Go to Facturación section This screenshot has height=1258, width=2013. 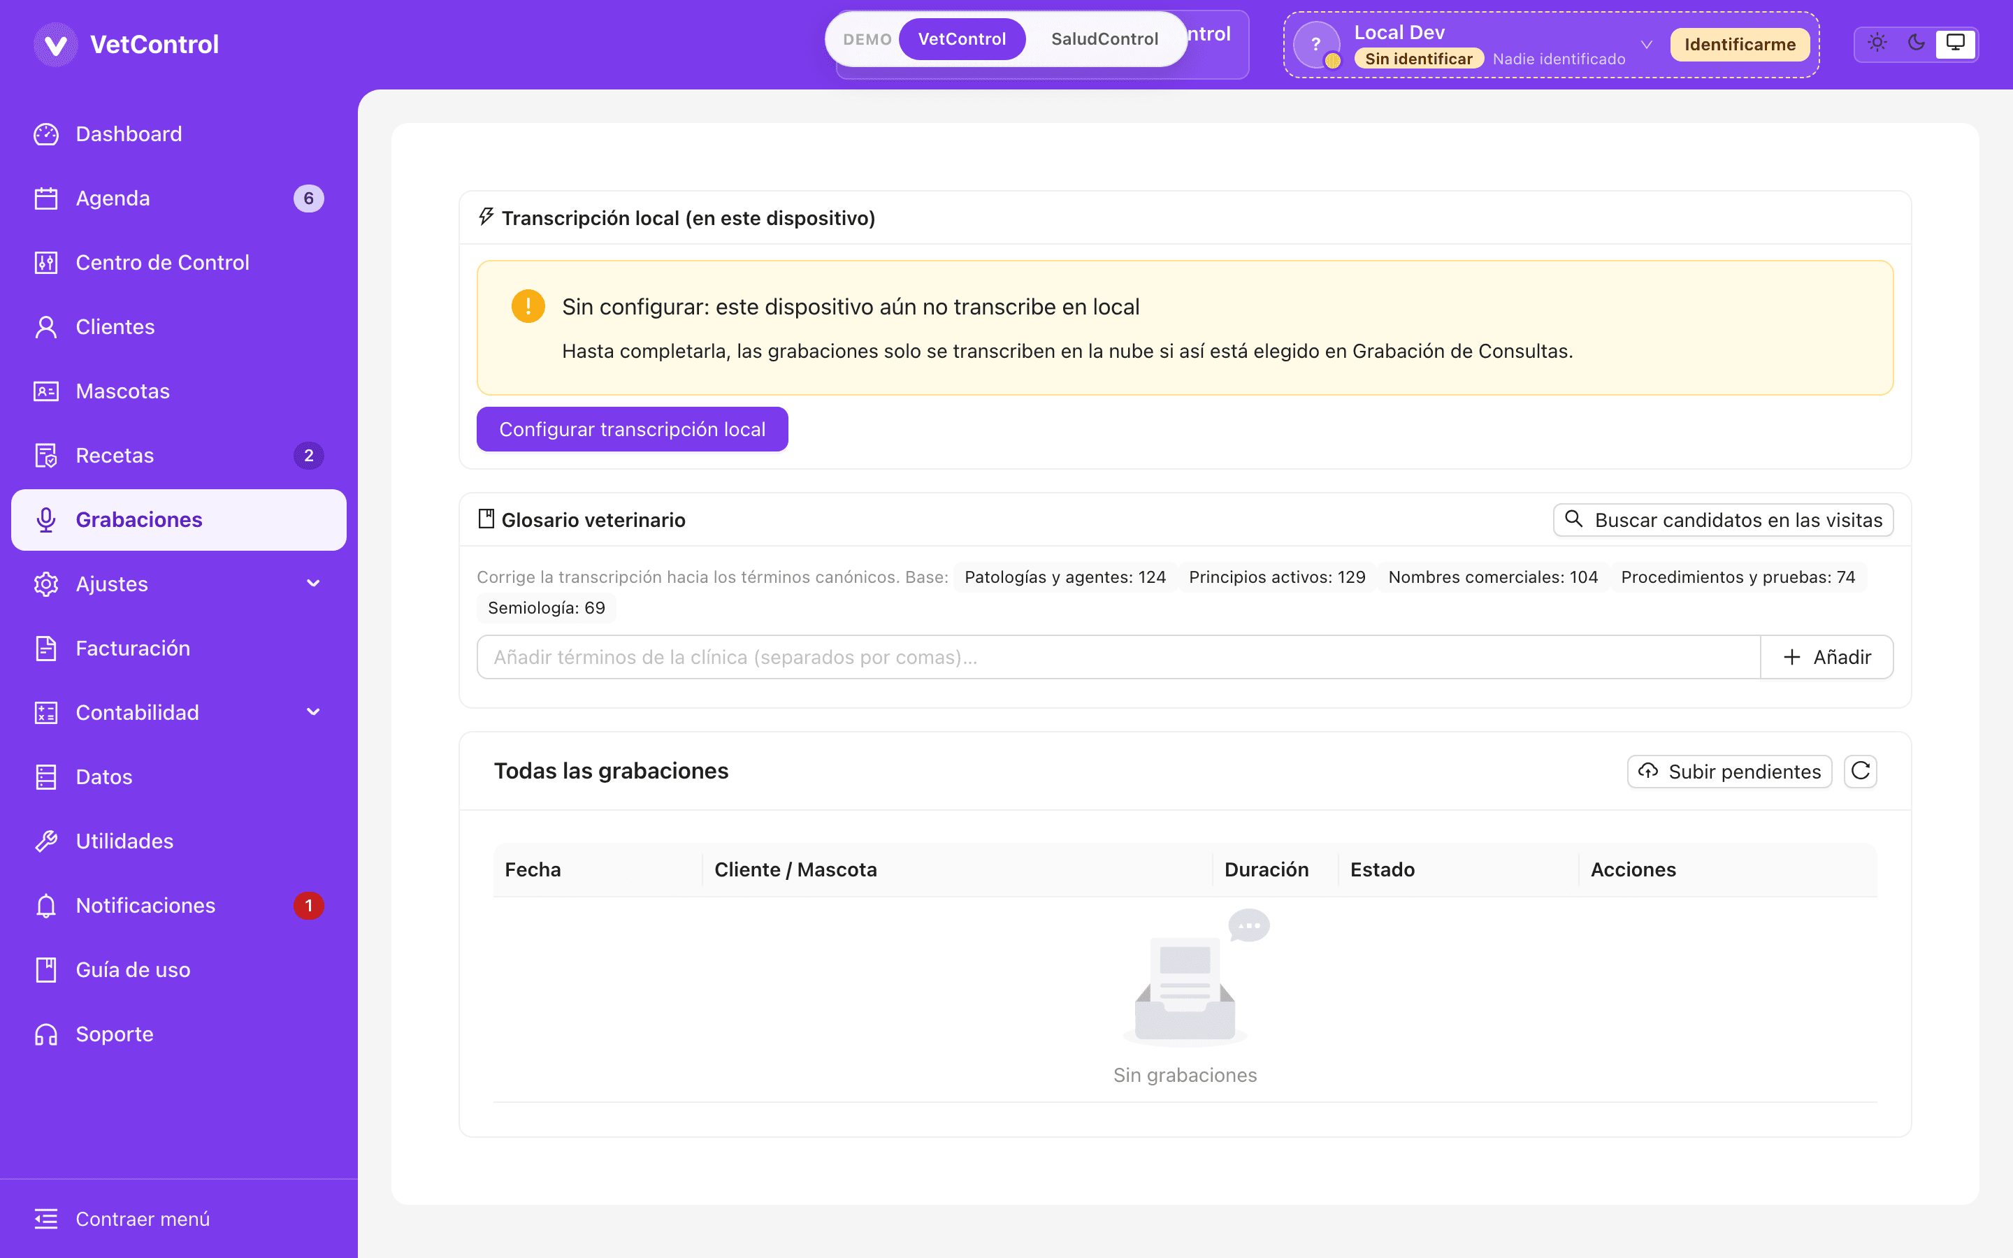[179, 648]
